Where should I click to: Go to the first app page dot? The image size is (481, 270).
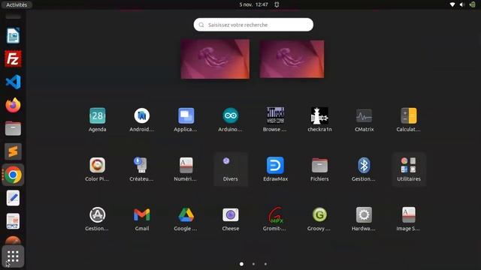(241, 263)
